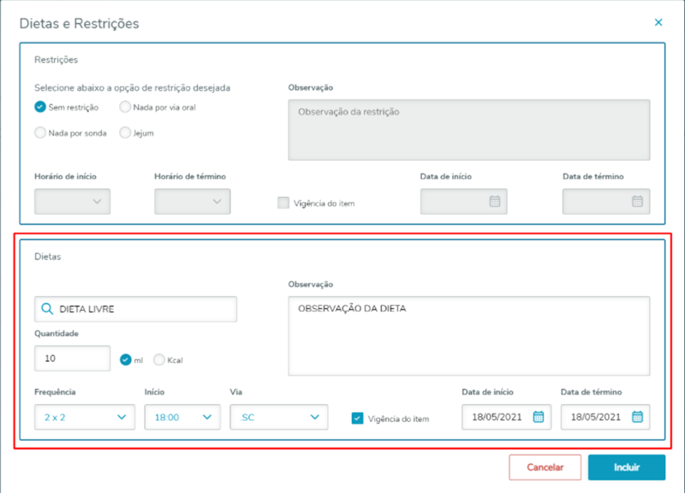Click the magnifier search icon for diet

pos(47,309)
